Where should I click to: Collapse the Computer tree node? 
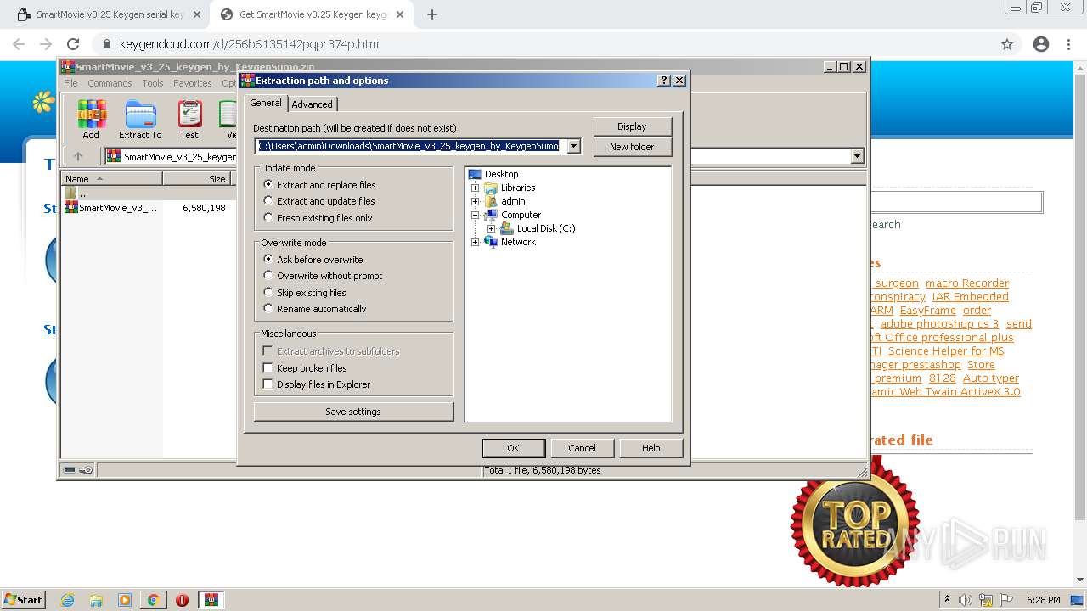click(x=476, y=215)
